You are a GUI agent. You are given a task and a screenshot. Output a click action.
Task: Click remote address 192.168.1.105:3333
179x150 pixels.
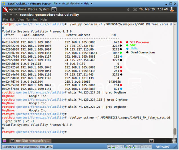pyautogui.click(x=80, y=71)
